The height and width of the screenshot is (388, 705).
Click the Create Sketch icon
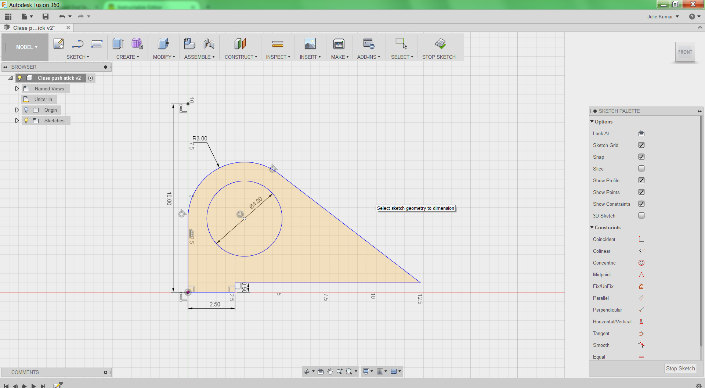[x=59, y=44]
